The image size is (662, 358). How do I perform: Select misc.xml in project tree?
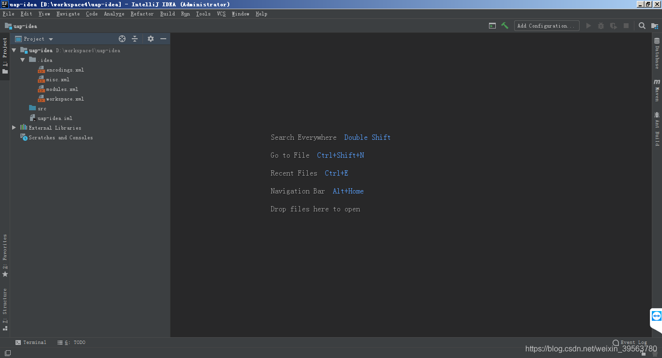click(58, 79)
